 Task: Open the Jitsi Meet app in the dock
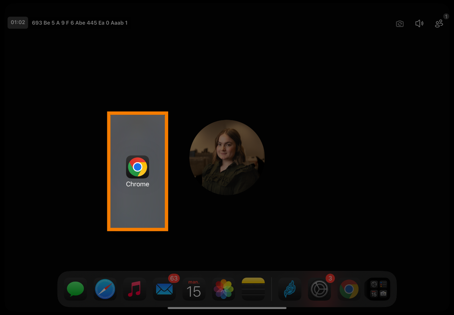(x=290, y=289)
